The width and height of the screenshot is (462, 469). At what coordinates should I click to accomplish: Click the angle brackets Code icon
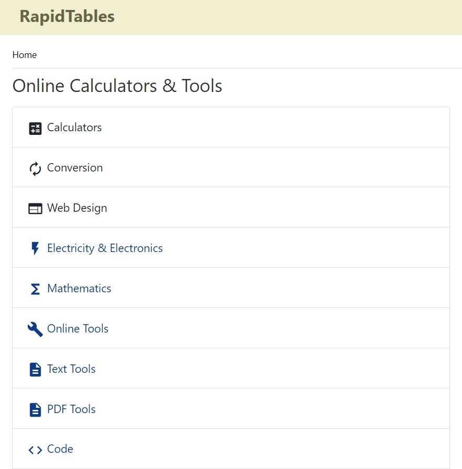coord(35,450)
